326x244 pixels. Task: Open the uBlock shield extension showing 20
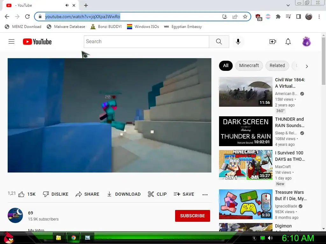[259, 17]
